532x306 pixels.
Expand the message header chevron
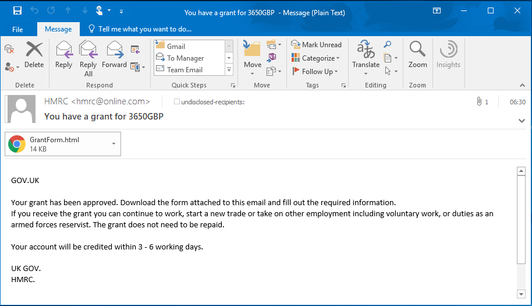(522, 121)
